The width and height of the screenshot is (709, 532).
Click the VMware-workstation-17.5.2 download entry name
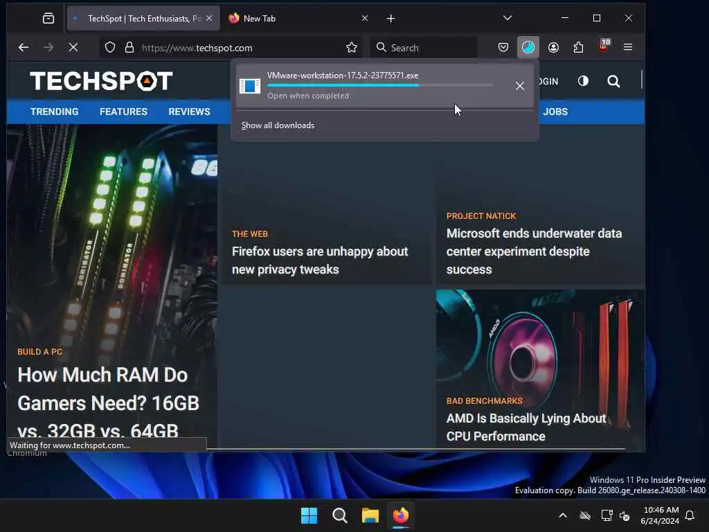(343, 76)
